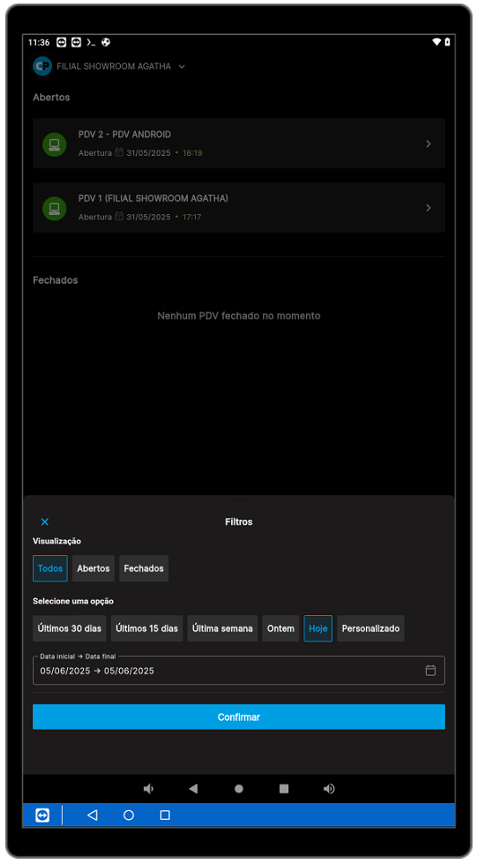The height and width of the screenshot is (864, 477).
Task: Open PDV 1 FILIAL SHOWROOM chevron
Action: (429, 208)
